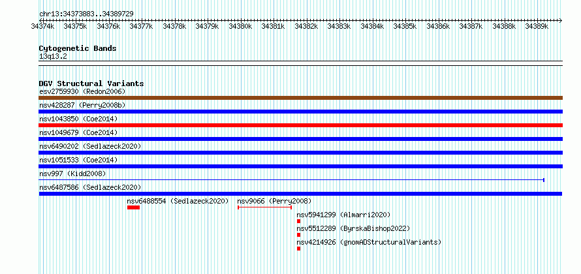Click the 34385k ruler tick label

tap(405, 26)
